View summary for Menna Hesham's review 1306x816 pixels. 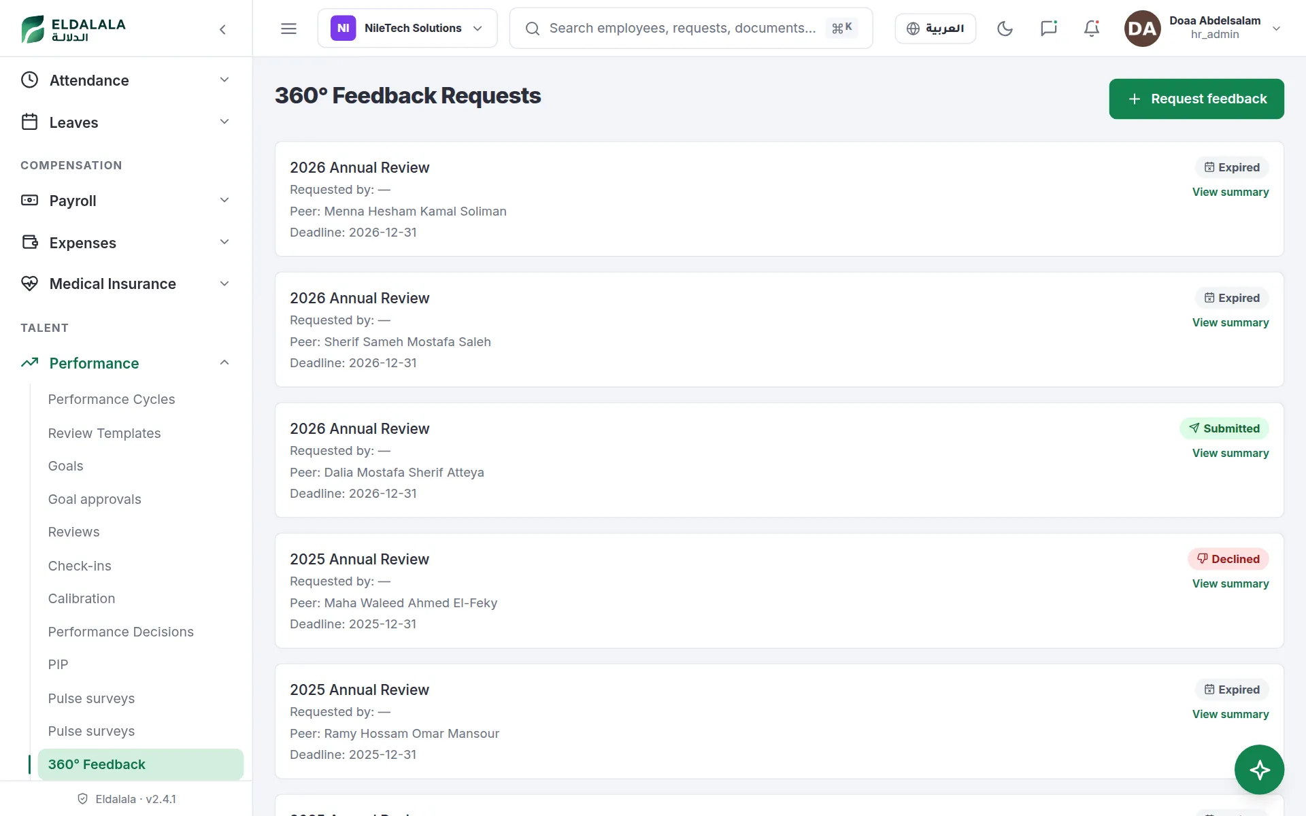[1230, 192]
